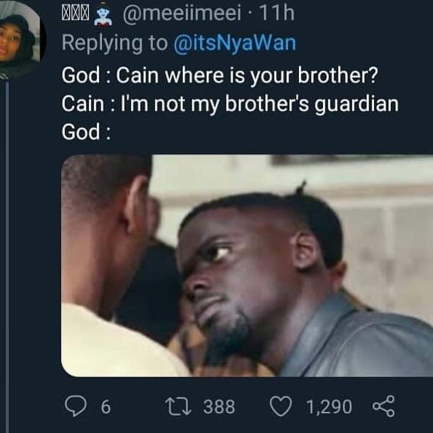Screen dimensions: 433x433
Task: Select the line "I'm not my brother's guardian"
Action: click(259, 104)
